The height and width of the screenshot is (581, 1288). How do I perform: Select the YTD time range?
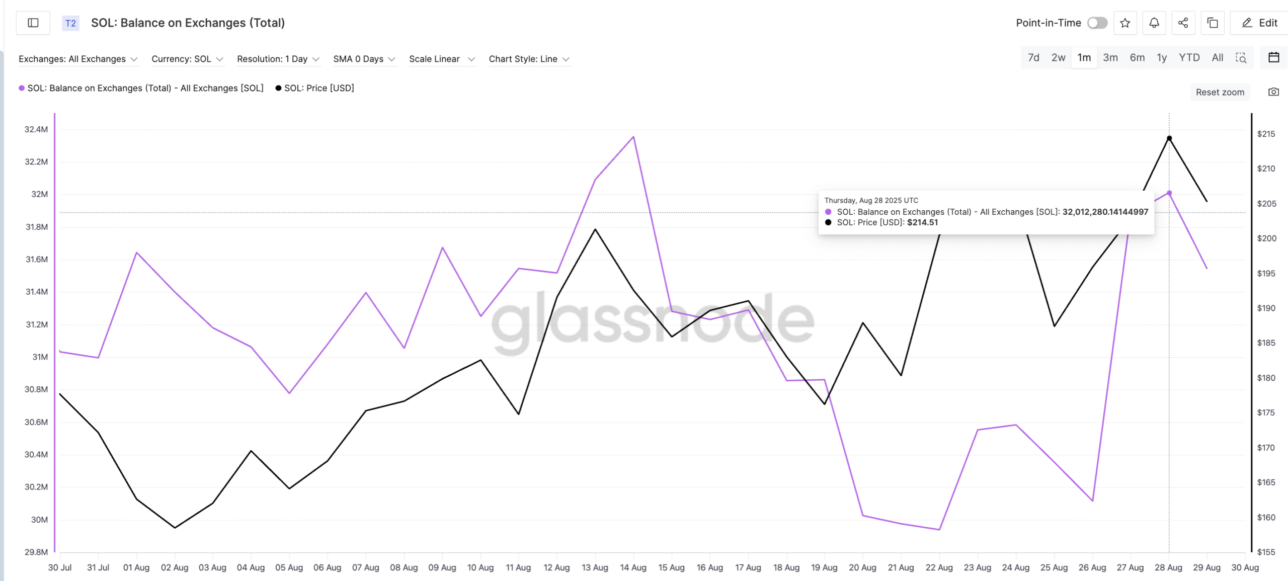click(x=1189, y=57)
